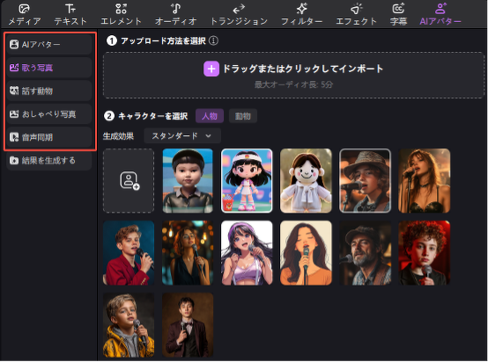Open the メディア tab
Screen dimensions: 488x362
(25, 14)
